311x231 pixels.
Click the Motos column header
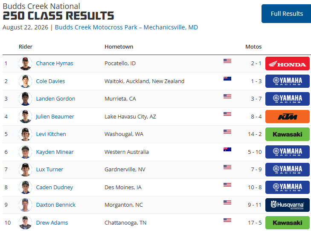click(253, 47)
